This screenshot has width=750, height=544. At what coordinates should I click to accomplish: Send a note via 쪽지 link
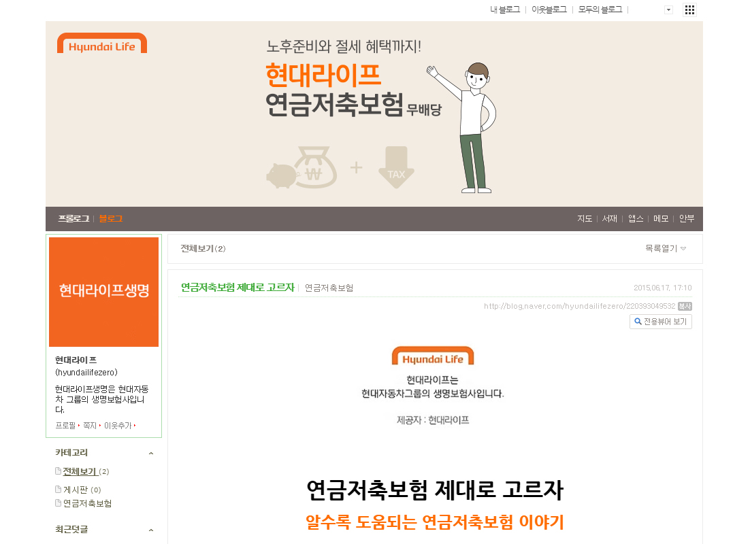tap(90, 426)
